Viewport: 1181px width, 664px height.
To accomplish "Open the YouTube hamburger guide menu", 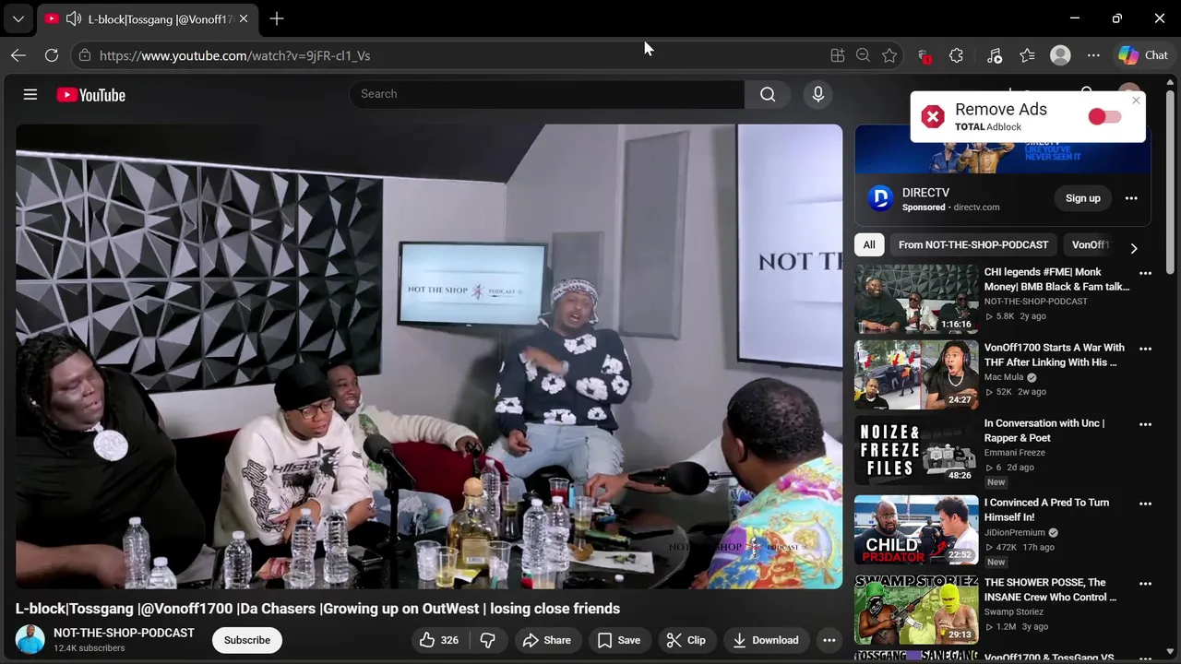I will pyautogui.click(x=30, y=94).
